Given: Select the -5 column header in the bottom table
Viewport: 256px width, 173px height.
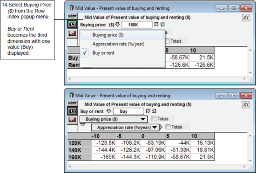Looking at the screenshot, I should click(x=128, y=136).
